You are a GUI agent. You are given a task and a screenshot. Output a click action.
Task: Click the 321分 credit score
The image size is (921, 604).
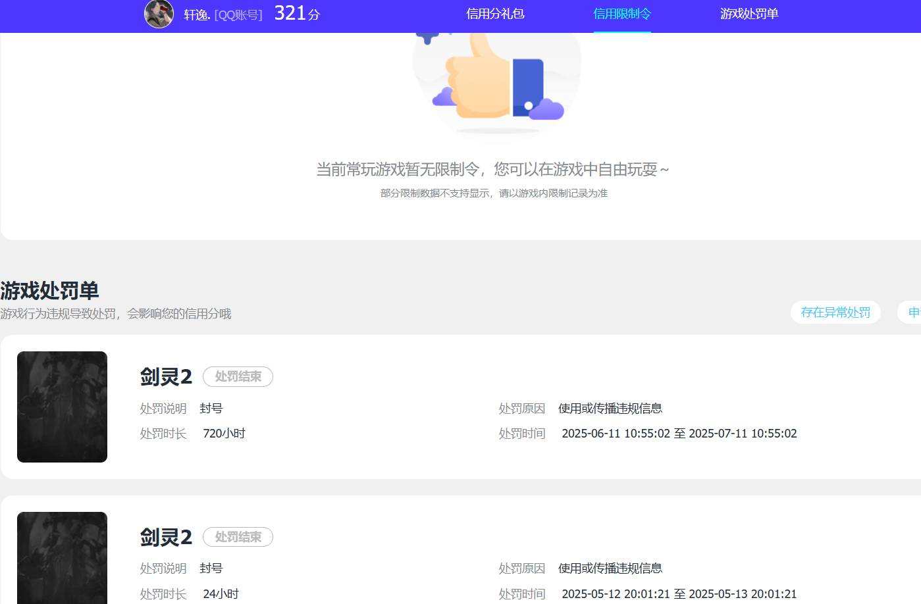pyautogui.click(x=297, y=13)
